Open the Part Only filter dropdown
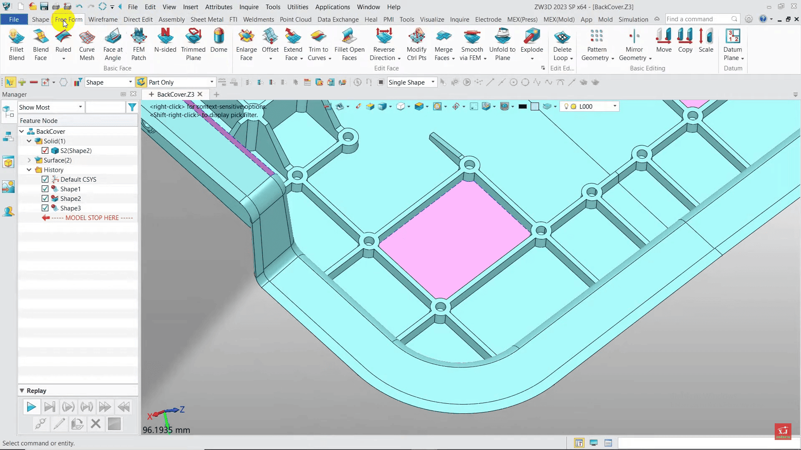 [x=212, y=82]
